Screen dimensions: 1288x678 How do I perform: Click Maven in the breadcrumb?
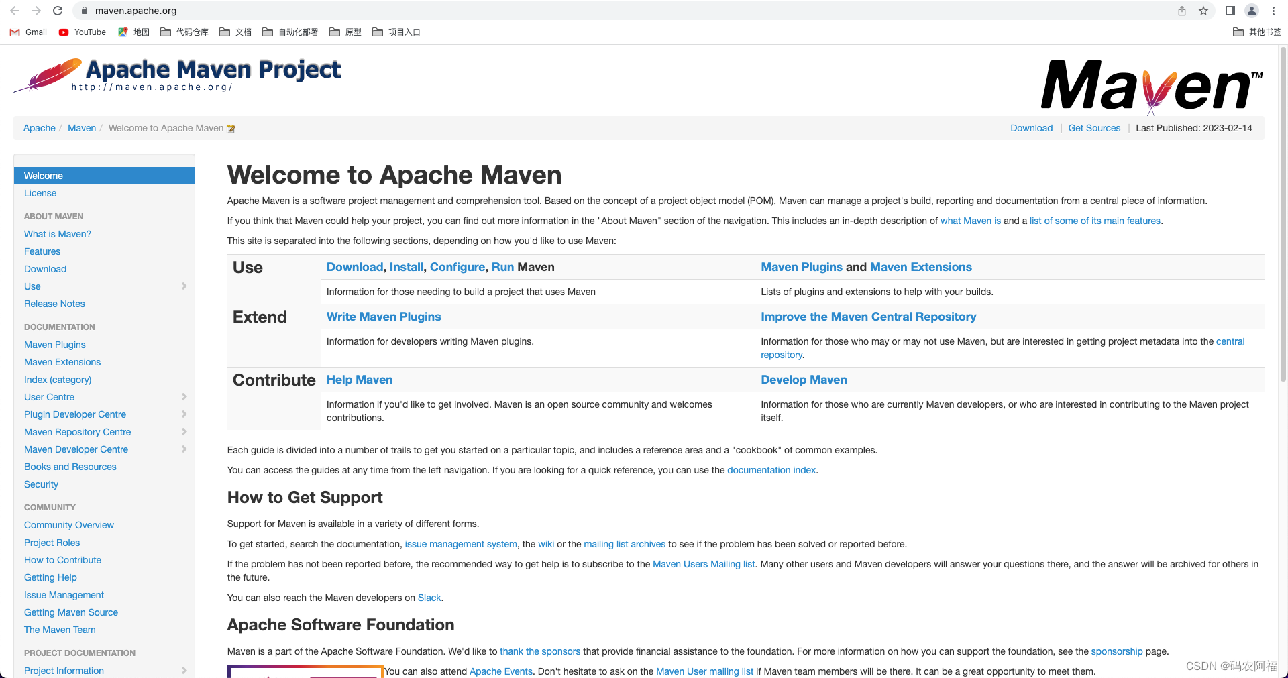pos(82,128)
